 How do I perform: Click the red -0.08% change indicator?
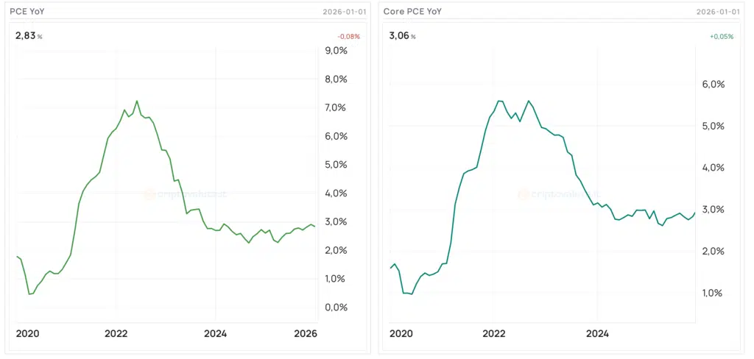click(x=348, y=37)
